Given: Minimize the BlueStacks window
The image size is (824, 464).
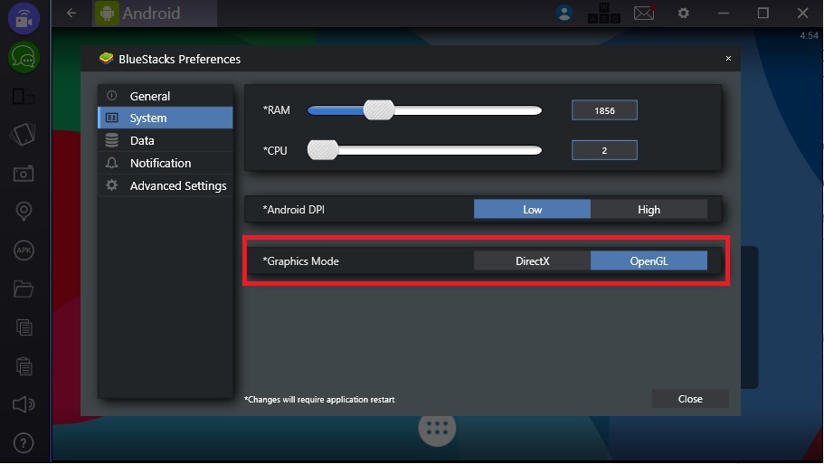Looking at the screenshot, I should pyautogui.click(x=724, y=14).
